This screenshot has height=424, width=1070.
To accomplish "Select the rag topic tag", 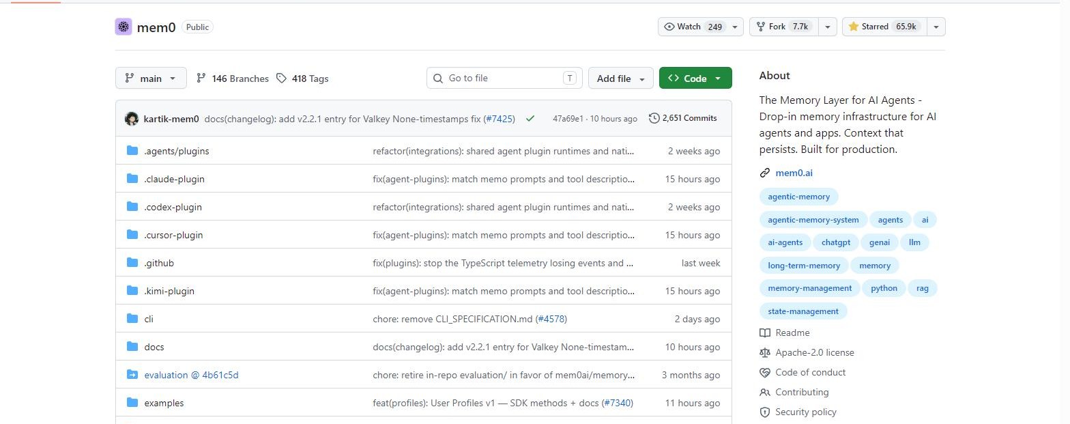I will click(922, 288).
